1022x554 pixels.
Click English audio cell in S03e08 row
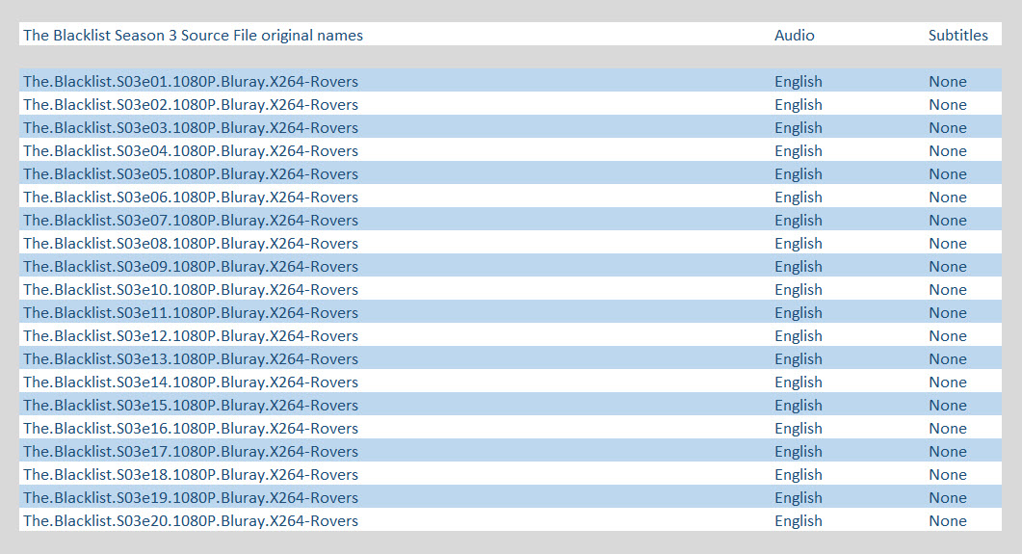click(x=799, y=244)
